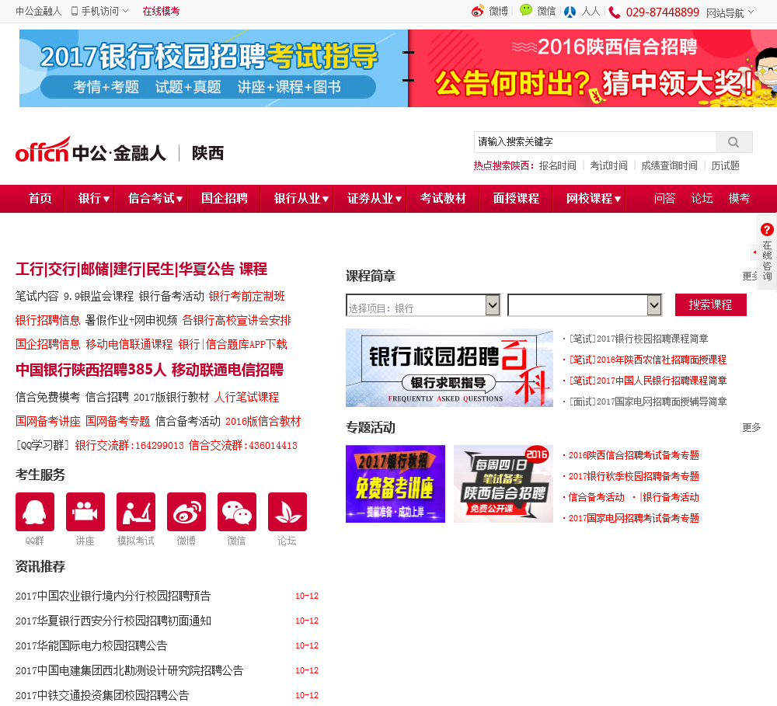Open the 陕西信合招聘免费公开课 image
Image resolution: width=777 pixels, height=706 pixels.
click(x=503, y=484)
